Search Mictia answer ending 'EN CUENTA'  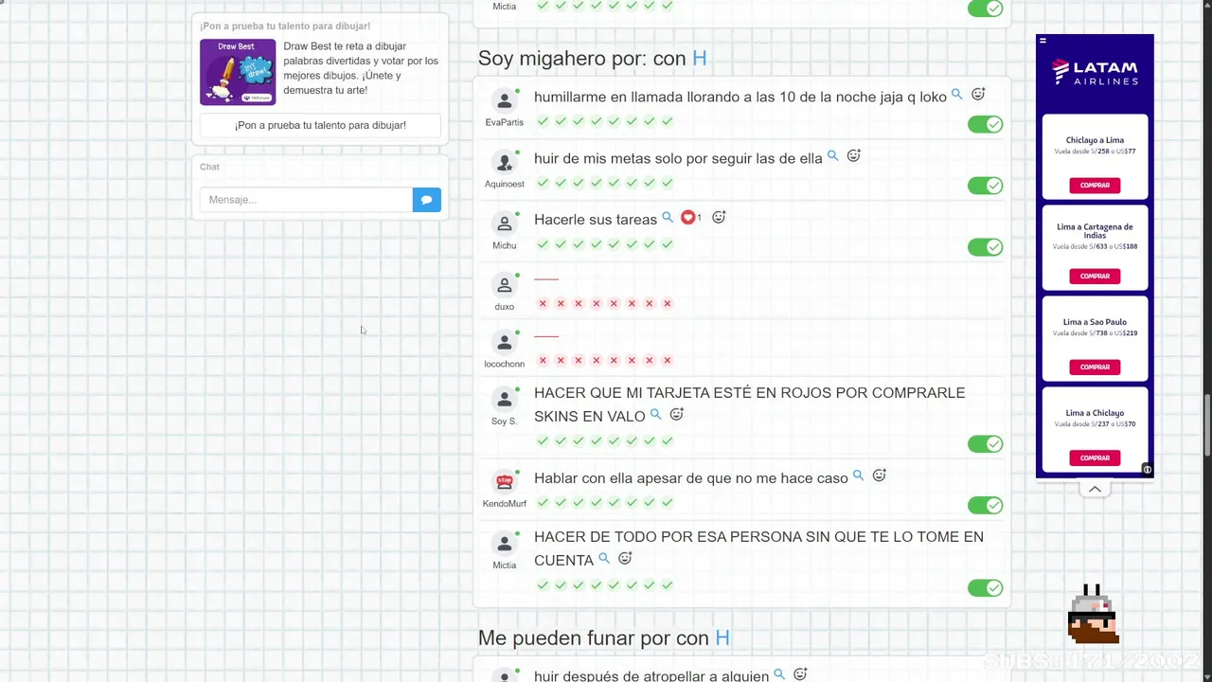(x=604, y=559)
